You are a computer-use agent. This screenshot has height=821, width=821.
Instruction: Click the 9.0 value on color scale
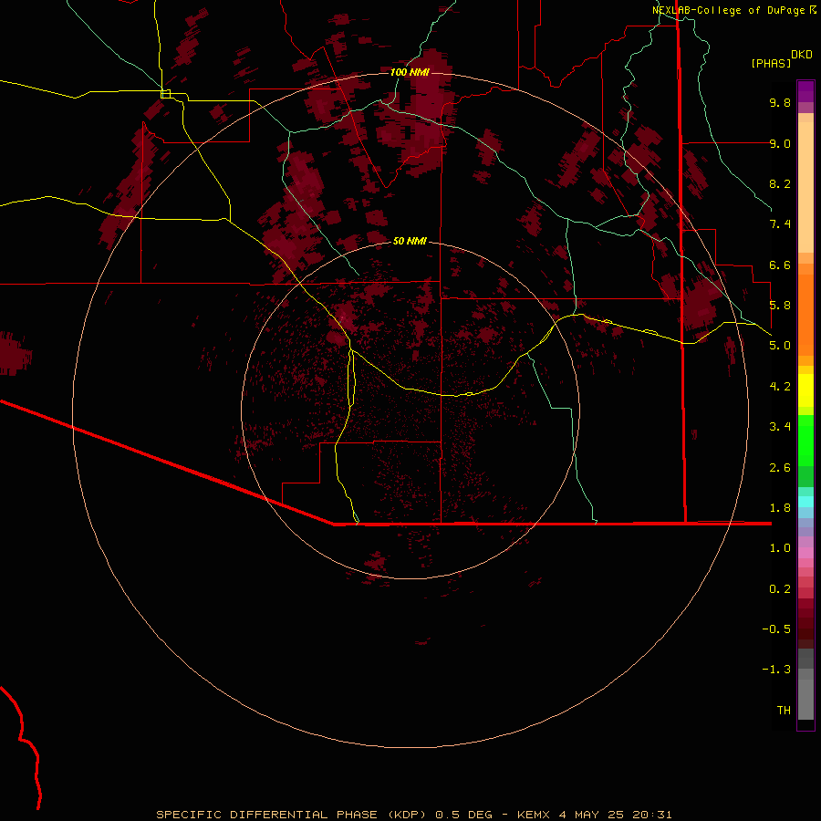tap(780, 143)
